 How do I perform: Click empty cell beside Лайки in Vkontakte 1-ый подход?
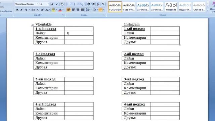[x=79, y=33]
